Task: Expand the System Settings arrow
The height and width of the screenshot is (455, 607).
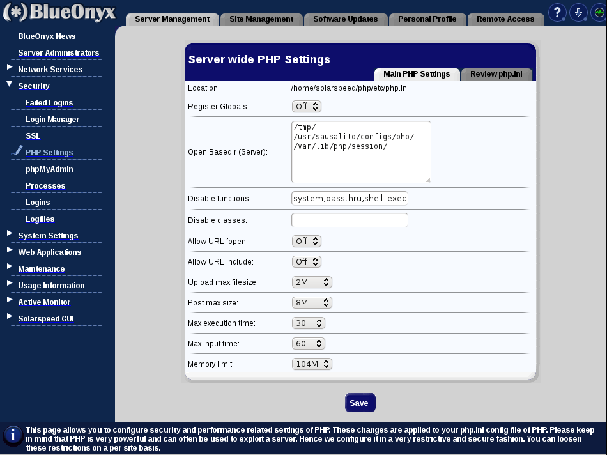Action: (10, 233)
